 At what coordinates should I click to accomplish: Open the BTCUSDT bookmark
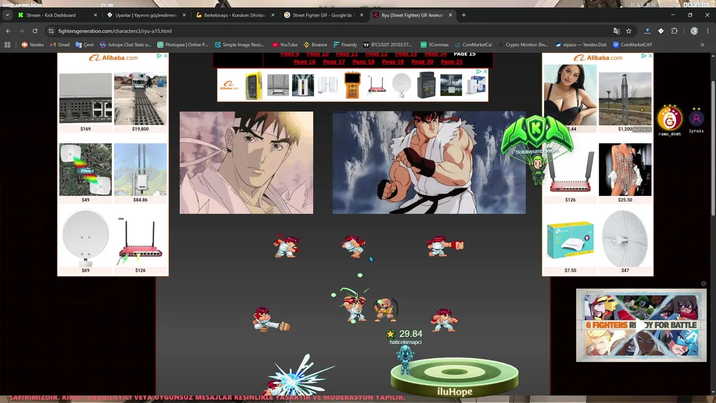(x=387, y=45)
